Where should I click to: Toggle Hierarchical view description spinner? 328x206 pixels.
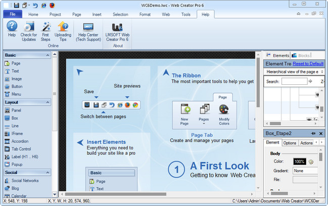322,72
